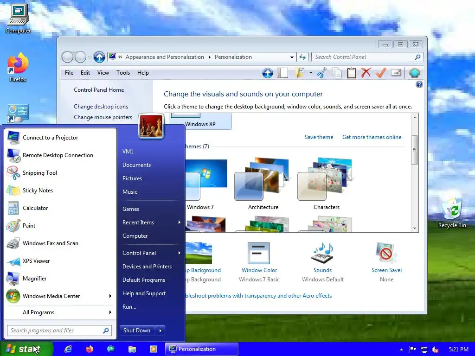
Task: Click the blue Up button beside address bar
Action: tap(99, 57)
